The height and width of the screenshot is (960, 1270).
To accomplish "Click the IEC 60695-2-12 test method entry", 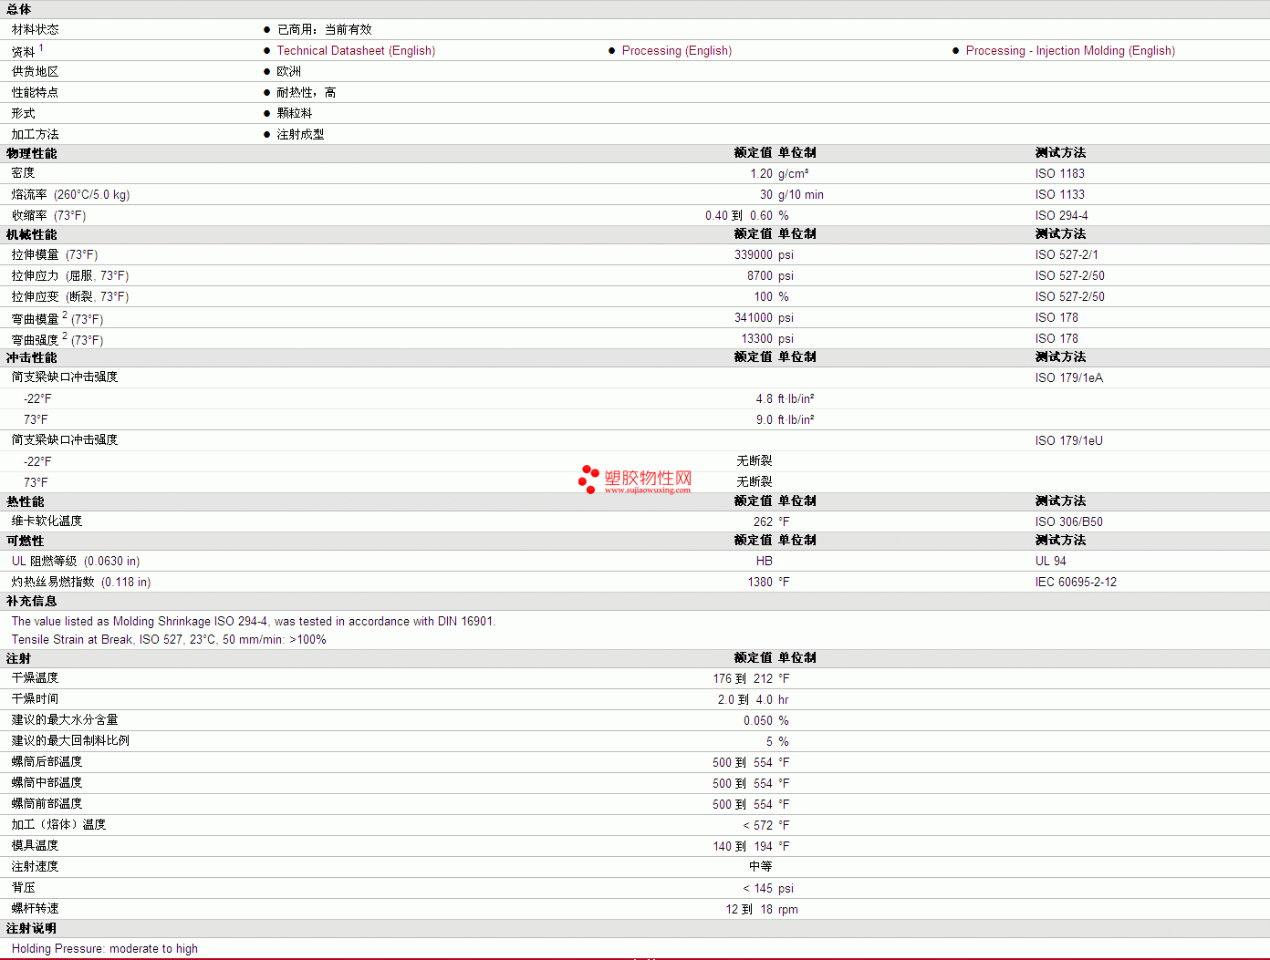I will coord(1076,582).
